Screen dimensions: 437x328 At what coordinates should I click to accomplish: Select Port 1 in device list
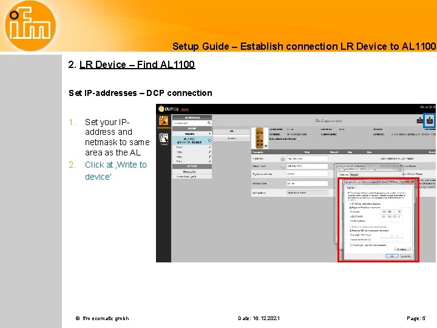192,147
